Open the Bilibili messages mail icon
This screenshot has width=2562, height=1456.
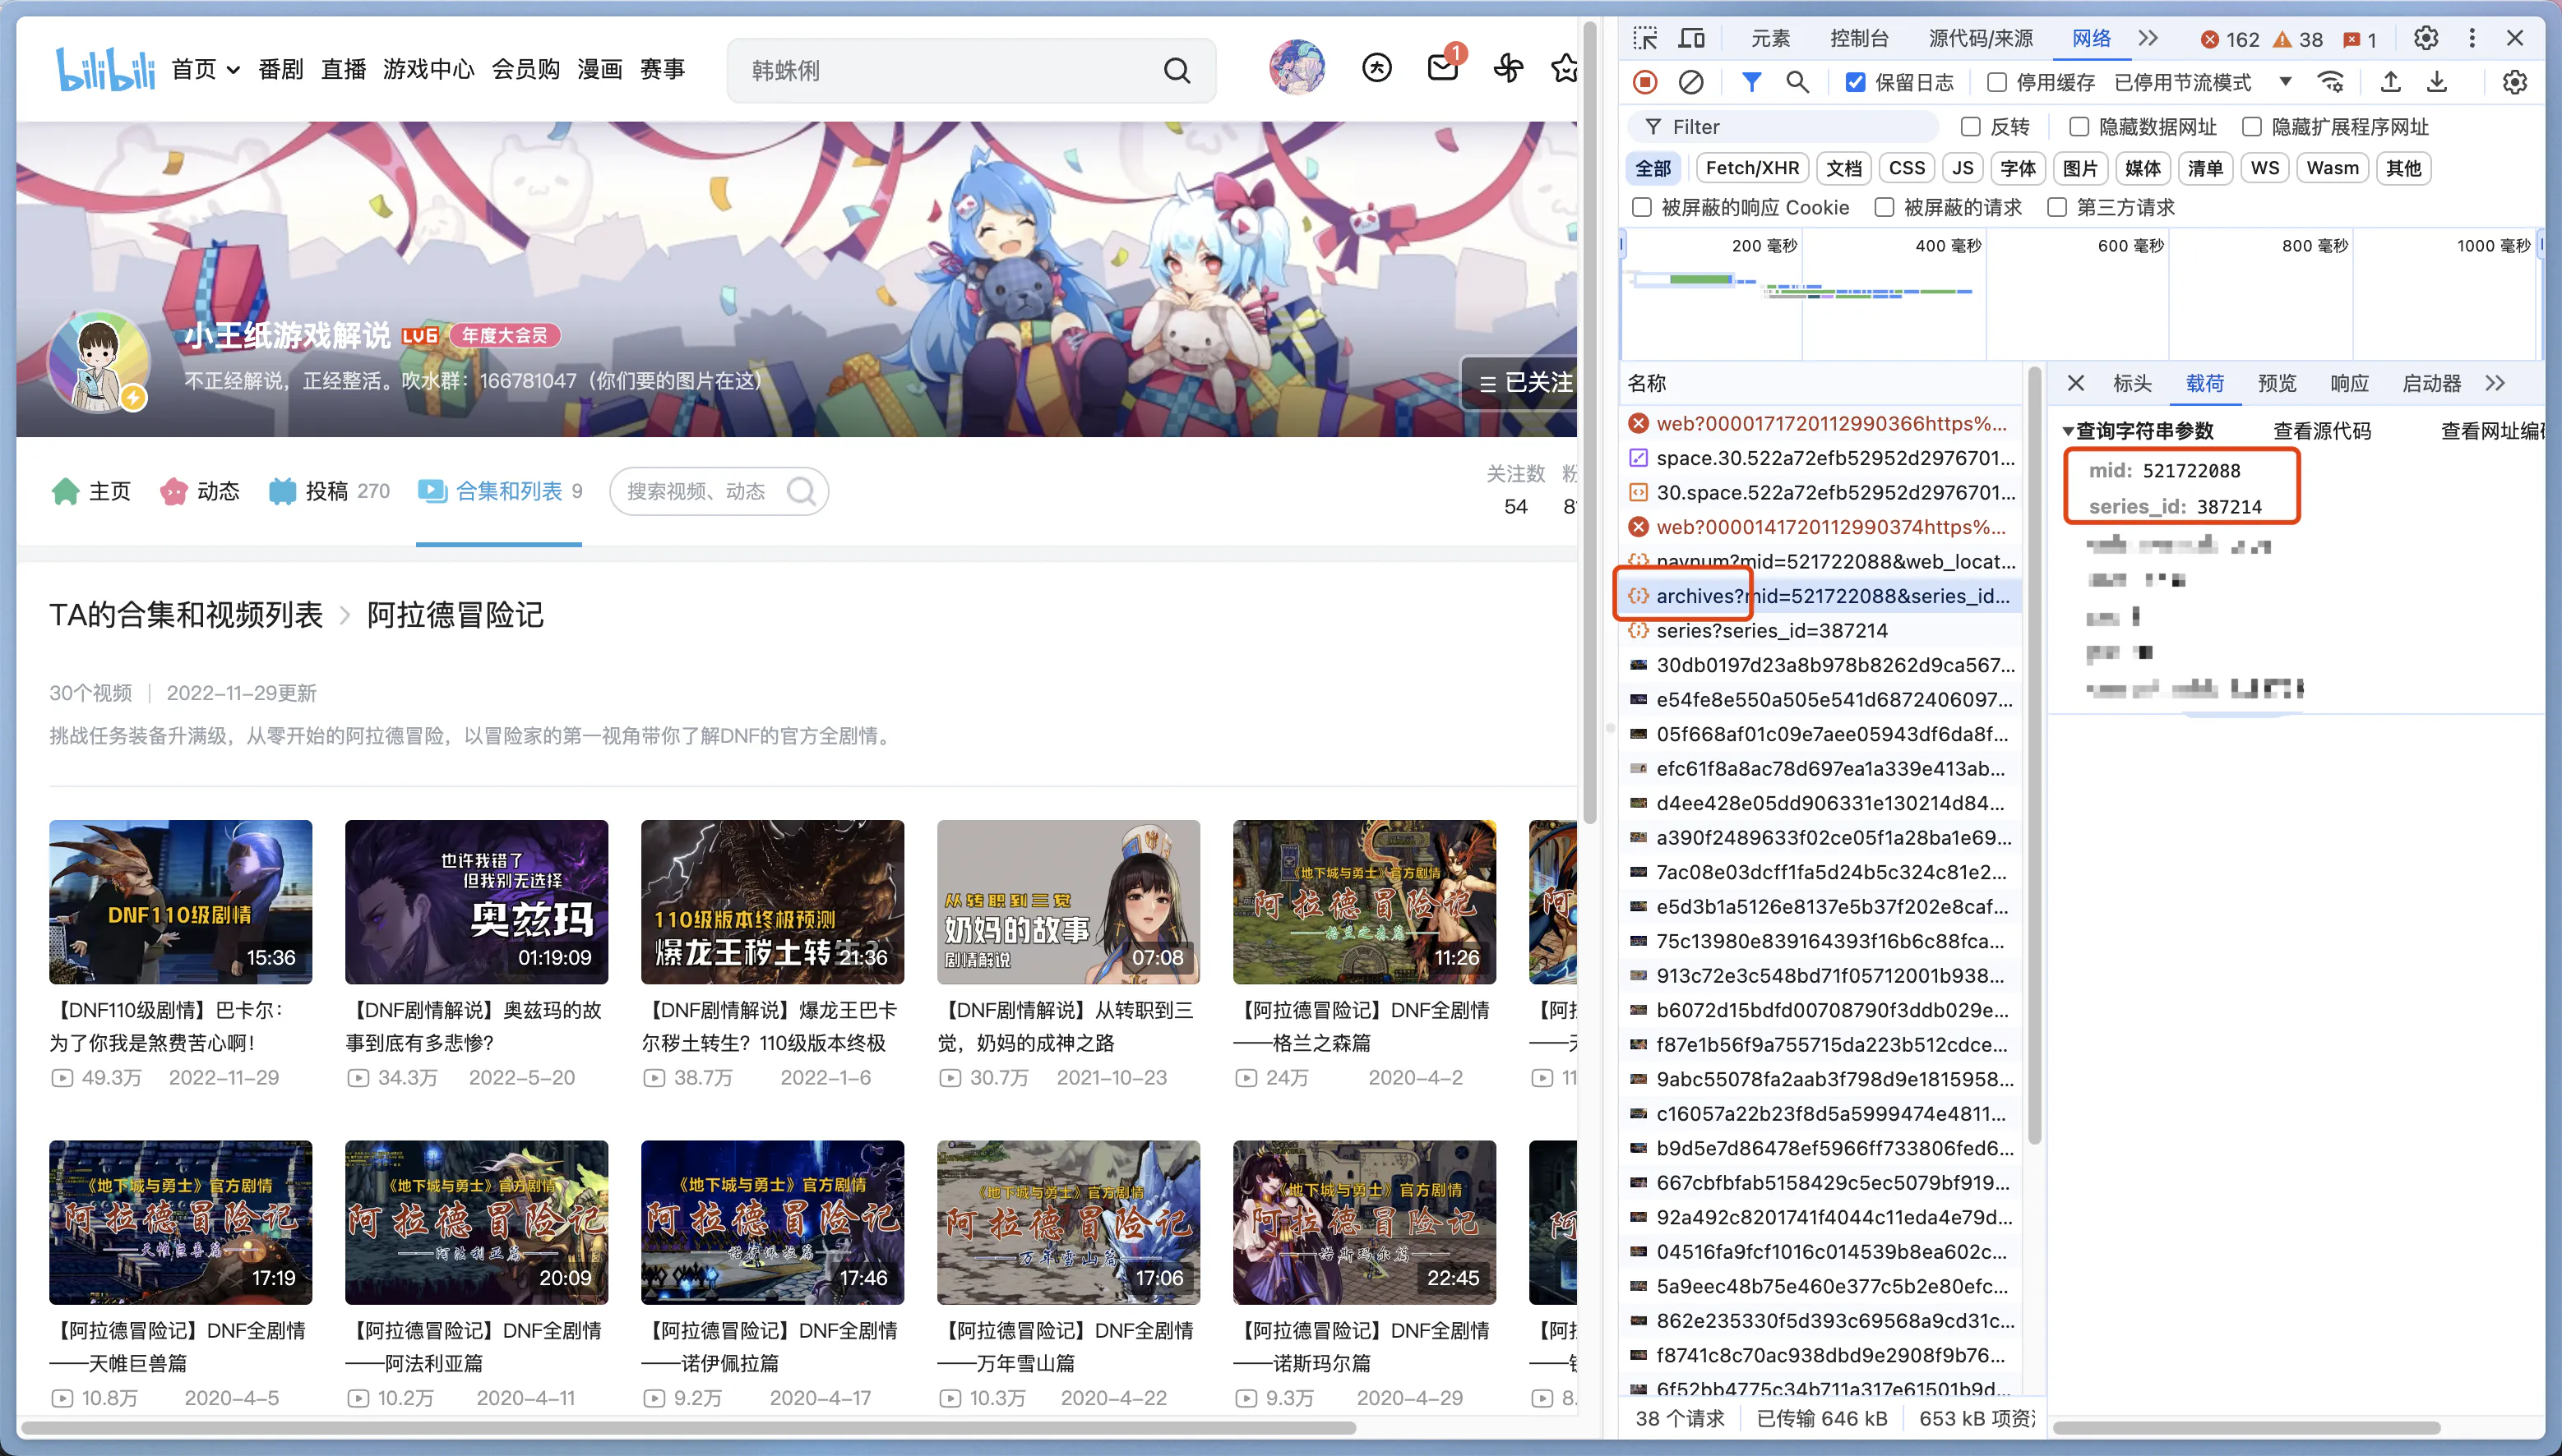click(x=1441, y=68)
